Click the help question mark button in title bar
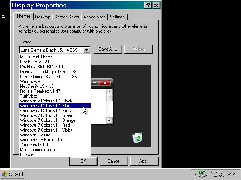This screenshot has height=180, width=241. pos(148,5)
